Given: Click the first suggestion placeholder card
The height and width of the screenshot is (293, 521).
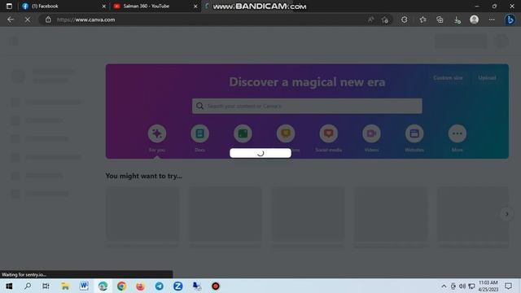Looking at the screenshot, I should [142, 214].
